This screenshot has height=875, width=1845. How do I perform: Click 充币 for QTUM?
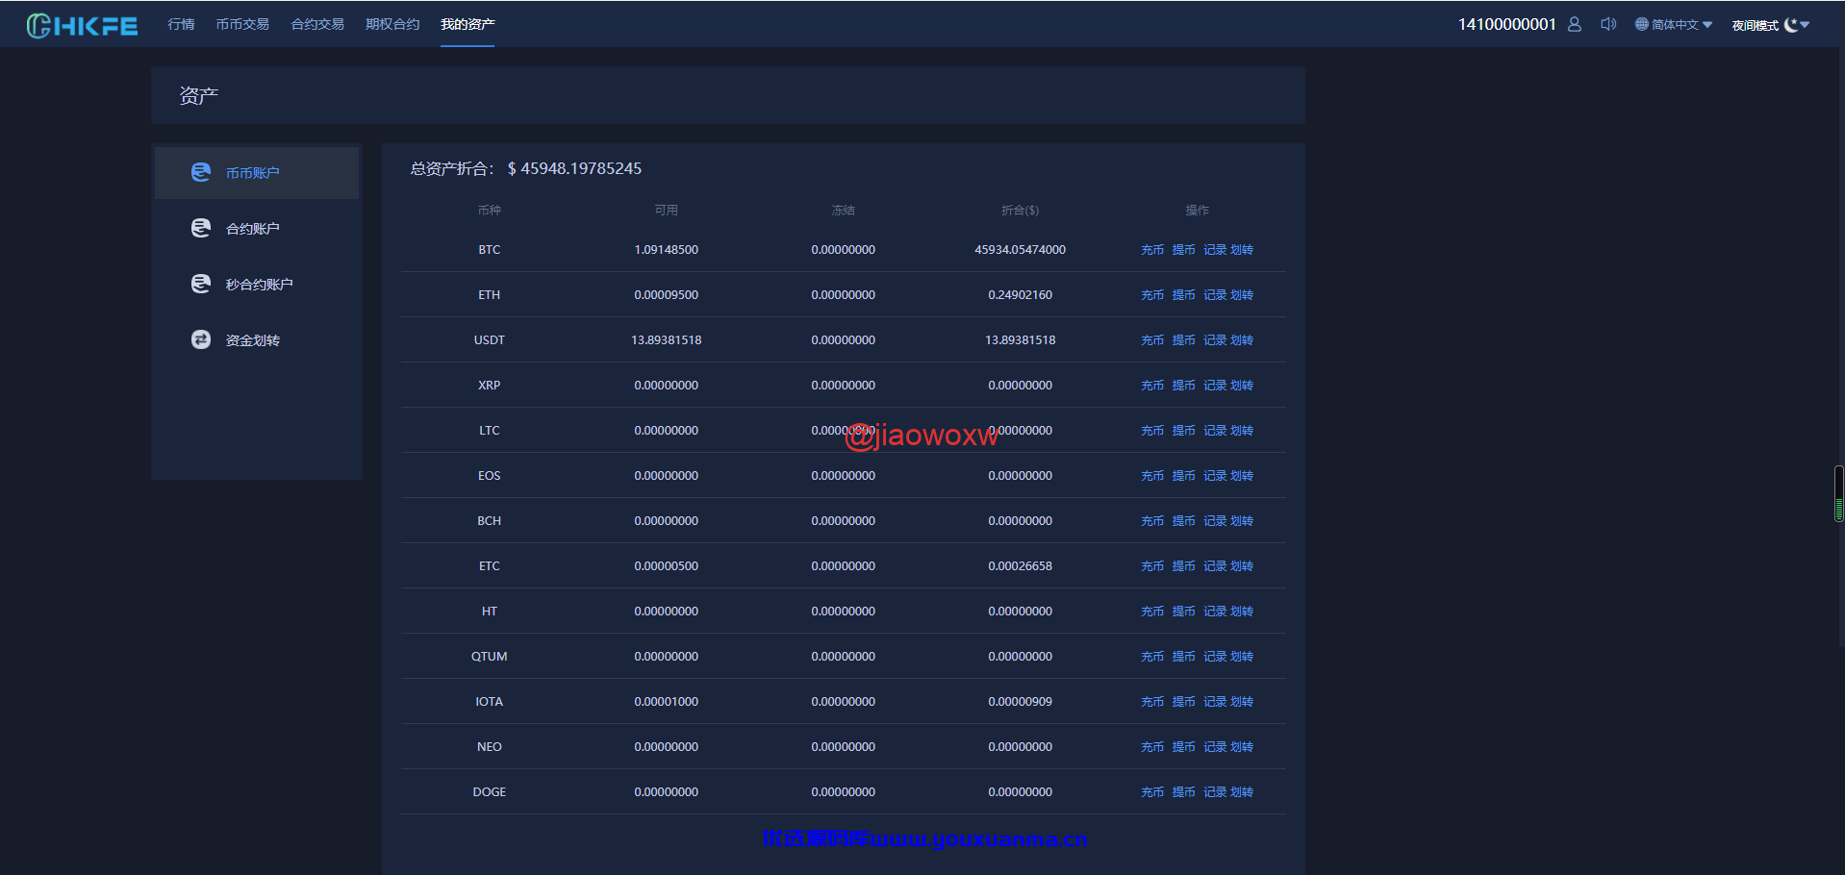1152,657
